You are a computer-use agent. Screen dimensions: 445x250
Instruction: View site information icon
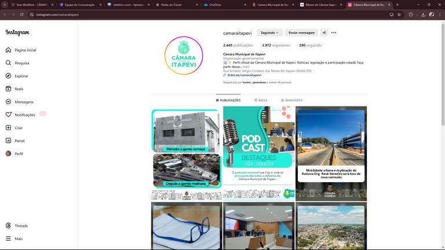pos(32,14)
